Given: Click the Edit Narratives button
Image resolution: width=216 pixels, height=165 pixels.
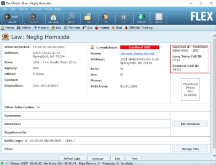Looking at the screenshot, I should (190, 124).
